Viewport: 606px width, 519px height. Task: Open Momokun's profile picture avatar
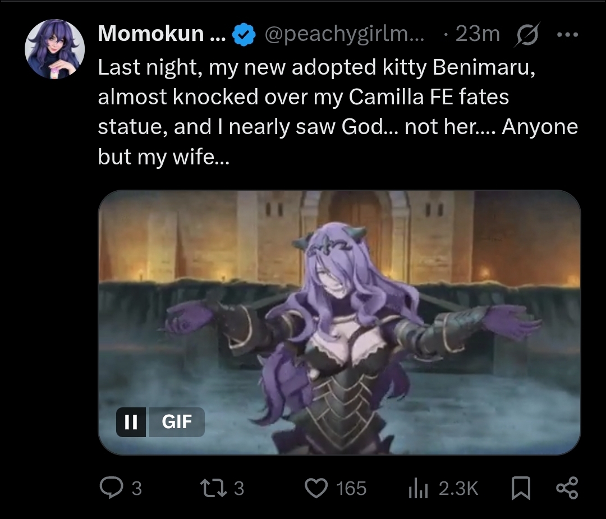pos(54,49)
